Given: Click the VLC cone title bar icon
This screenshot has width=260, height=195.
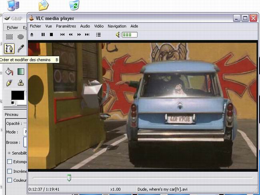Looking at the screenshot, I should pos(32,18).
